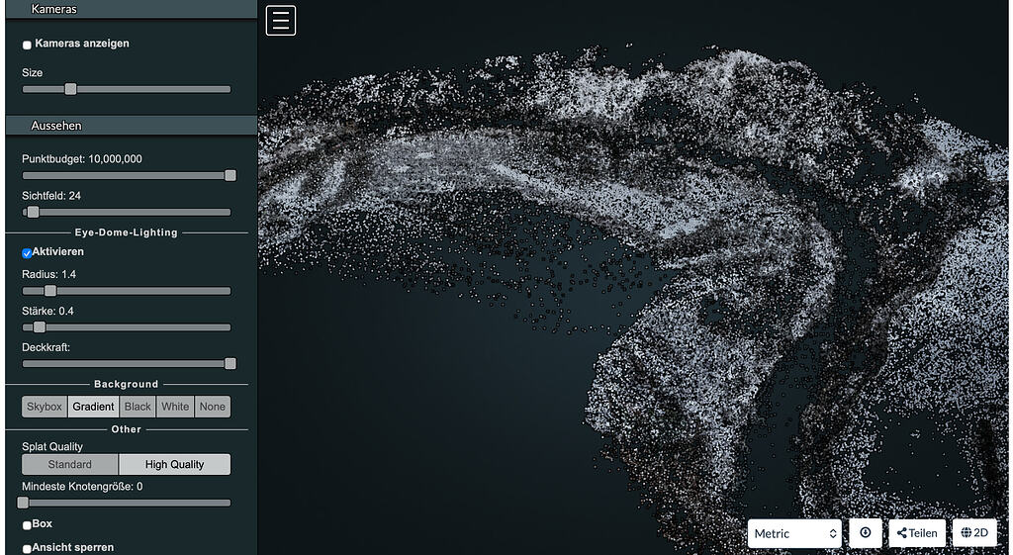
Task: Click the 'Punktbudget: 10,000,000' label
Action: [82, 159]
